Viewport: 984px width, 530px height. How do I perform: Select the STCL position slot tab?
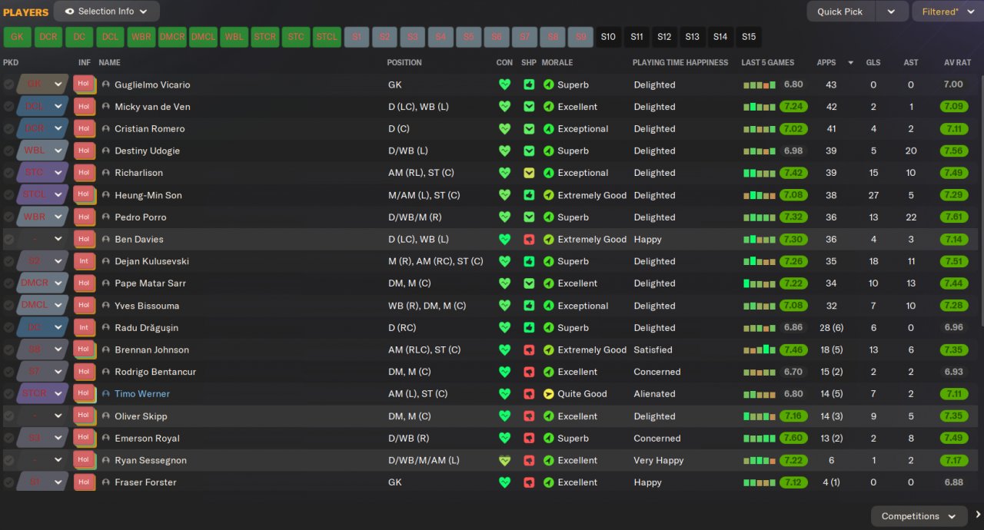[327, 37]
